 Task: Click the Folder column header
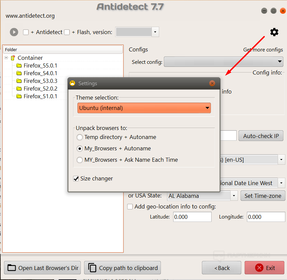coord(63,50)
